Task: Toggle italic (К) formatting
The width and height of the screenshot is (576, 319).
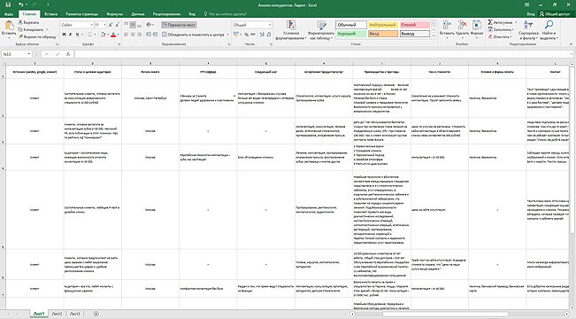Action: [x=71, y=35]
